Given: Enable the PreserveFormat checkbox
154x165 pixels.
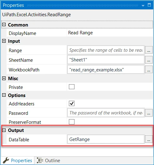Looking at the screenshot, I should click(72, 122).
